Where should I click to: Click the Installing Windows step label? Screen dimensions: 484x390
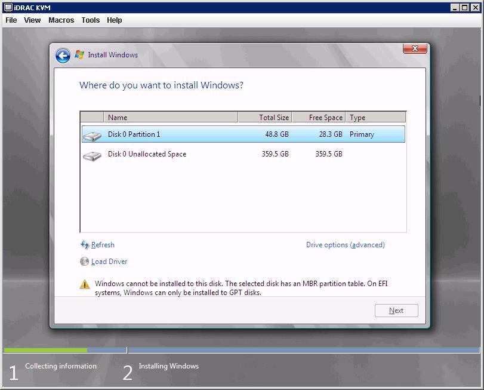point(168,366)
